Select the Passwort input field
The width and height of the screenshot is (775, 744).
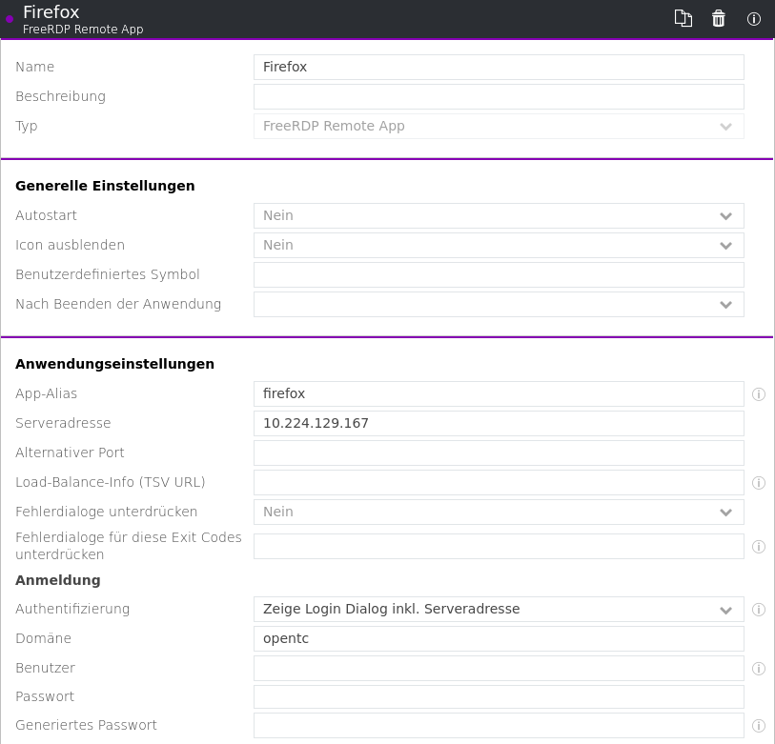tap(499, 697)
